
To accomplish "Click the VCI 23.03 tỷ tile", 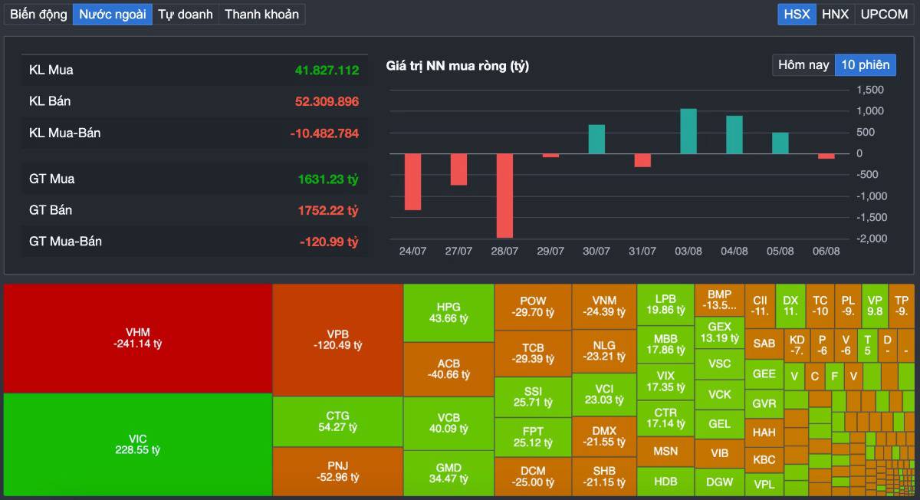I will click(604, 394).
